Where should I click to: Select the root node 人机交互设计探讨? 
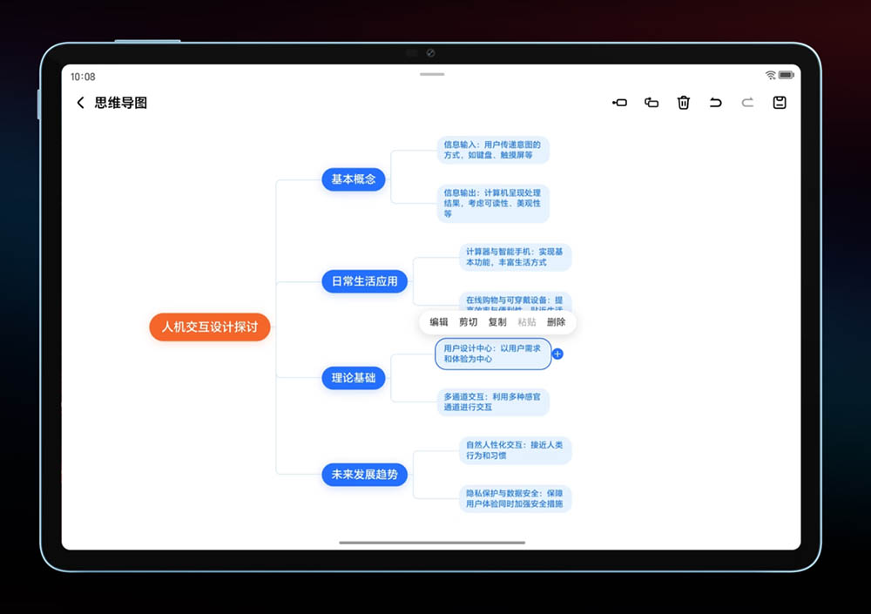(210, 327)
